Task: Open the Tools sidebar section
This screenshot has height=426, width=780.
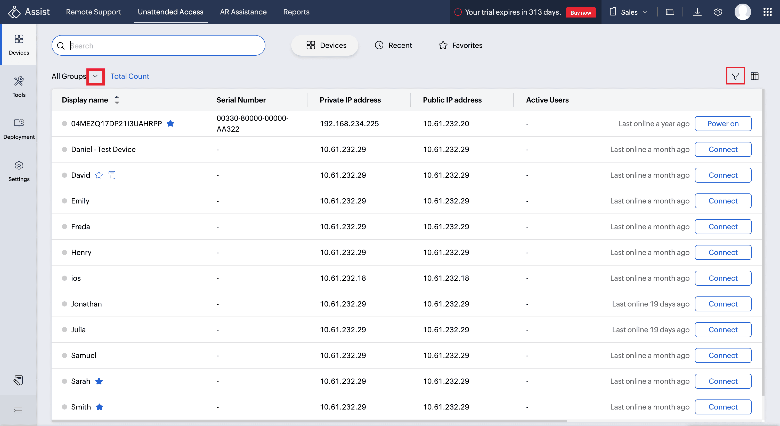Action: [x=19, y=87]
